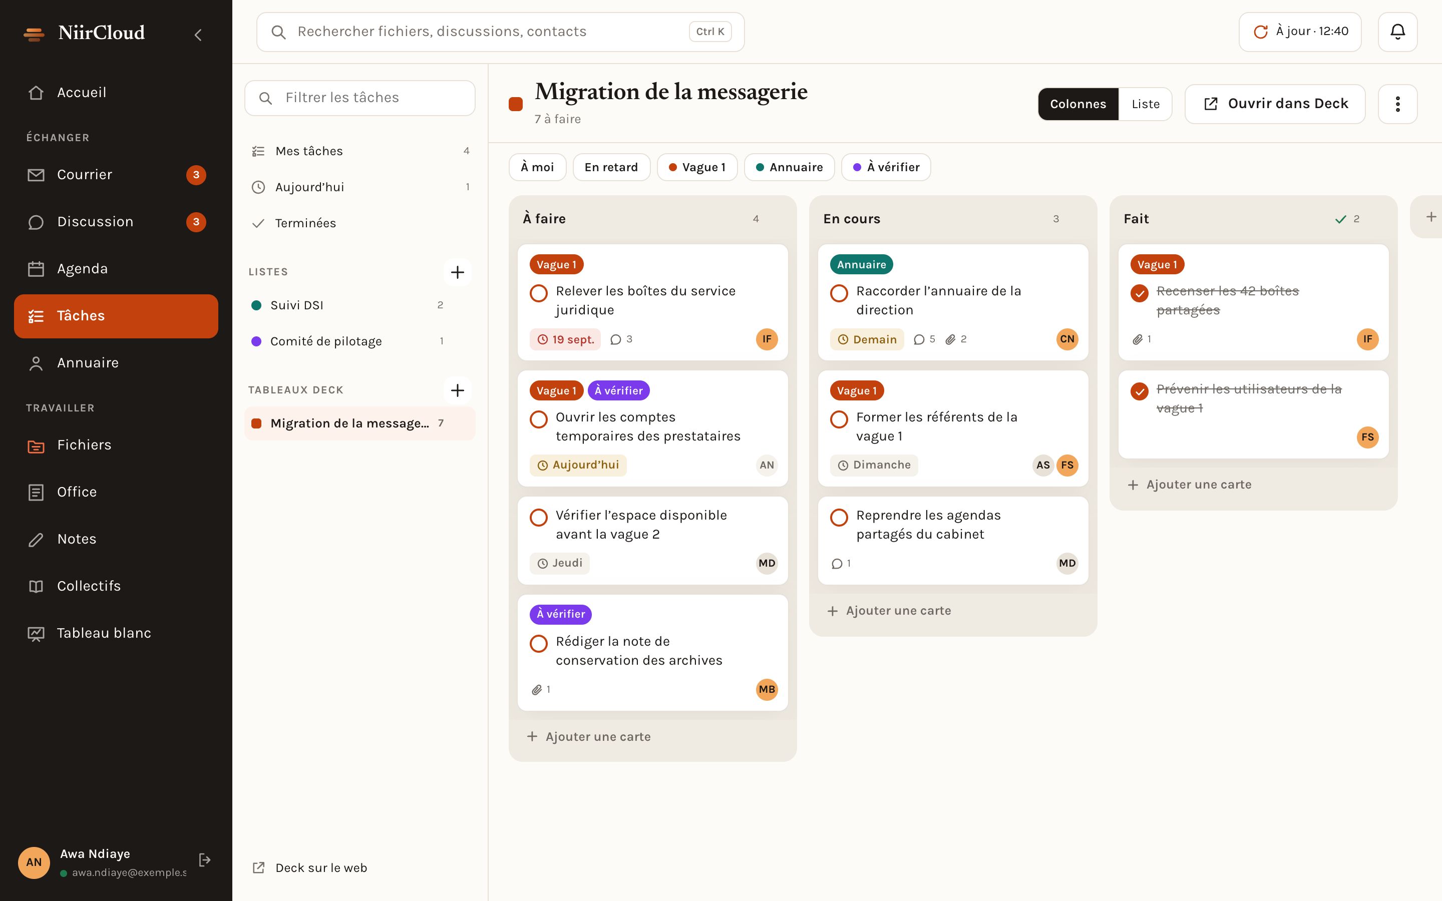Uncheck Prévenir les utilisateurs de la vague 1
This screenshot has width=1442, height=901.
(1139, 391)
